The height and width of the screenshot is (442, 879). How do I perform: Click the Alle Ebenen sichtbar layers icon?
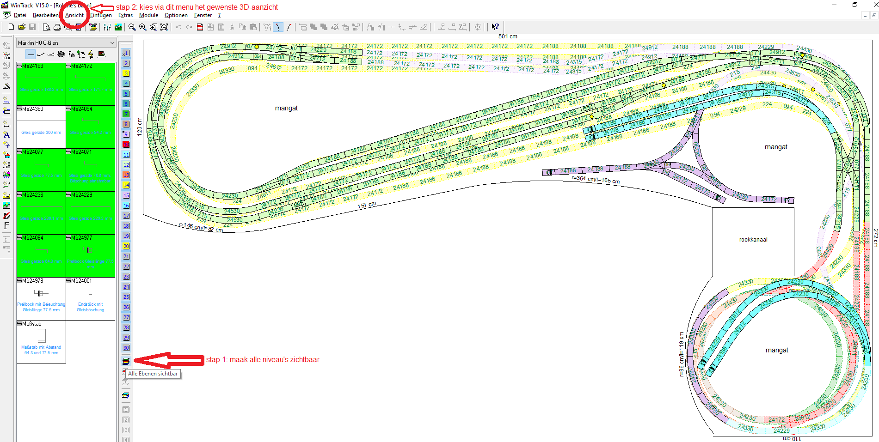(126, 361)
